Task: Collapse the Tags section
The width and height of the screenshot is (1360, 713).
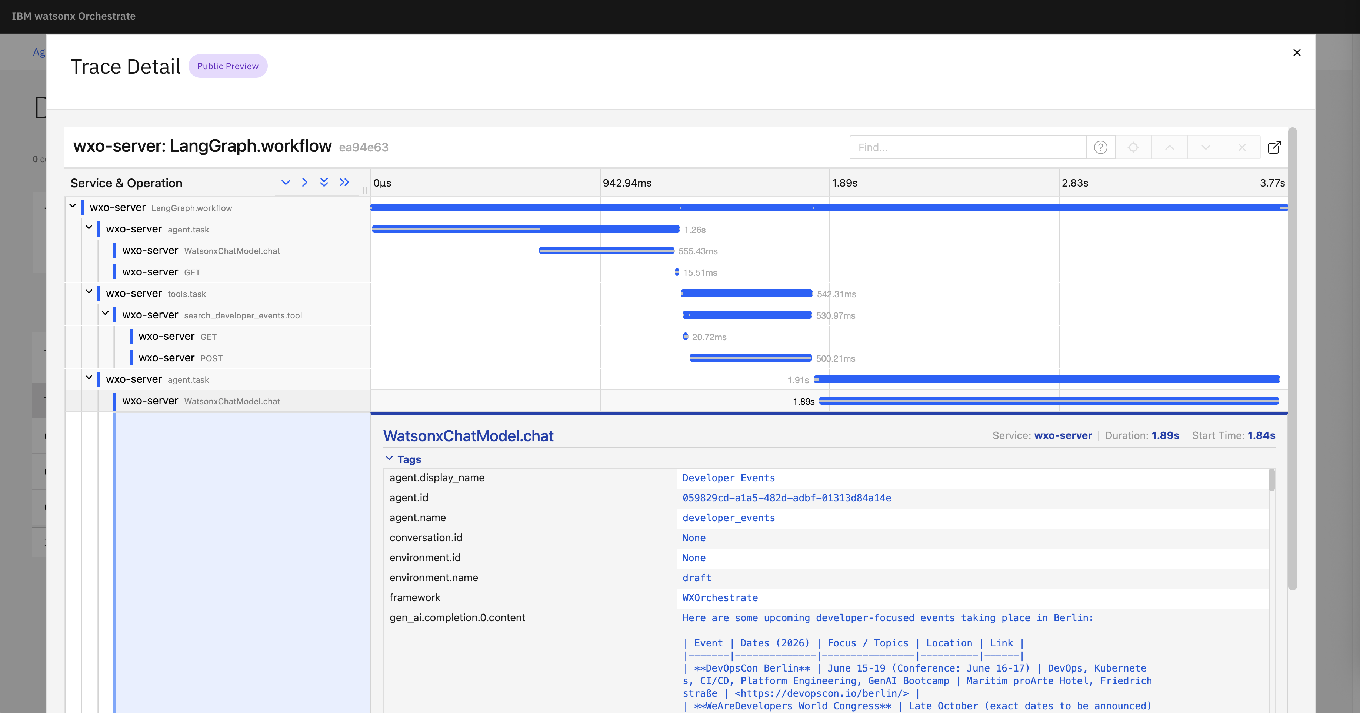Action: pos(389,459)
